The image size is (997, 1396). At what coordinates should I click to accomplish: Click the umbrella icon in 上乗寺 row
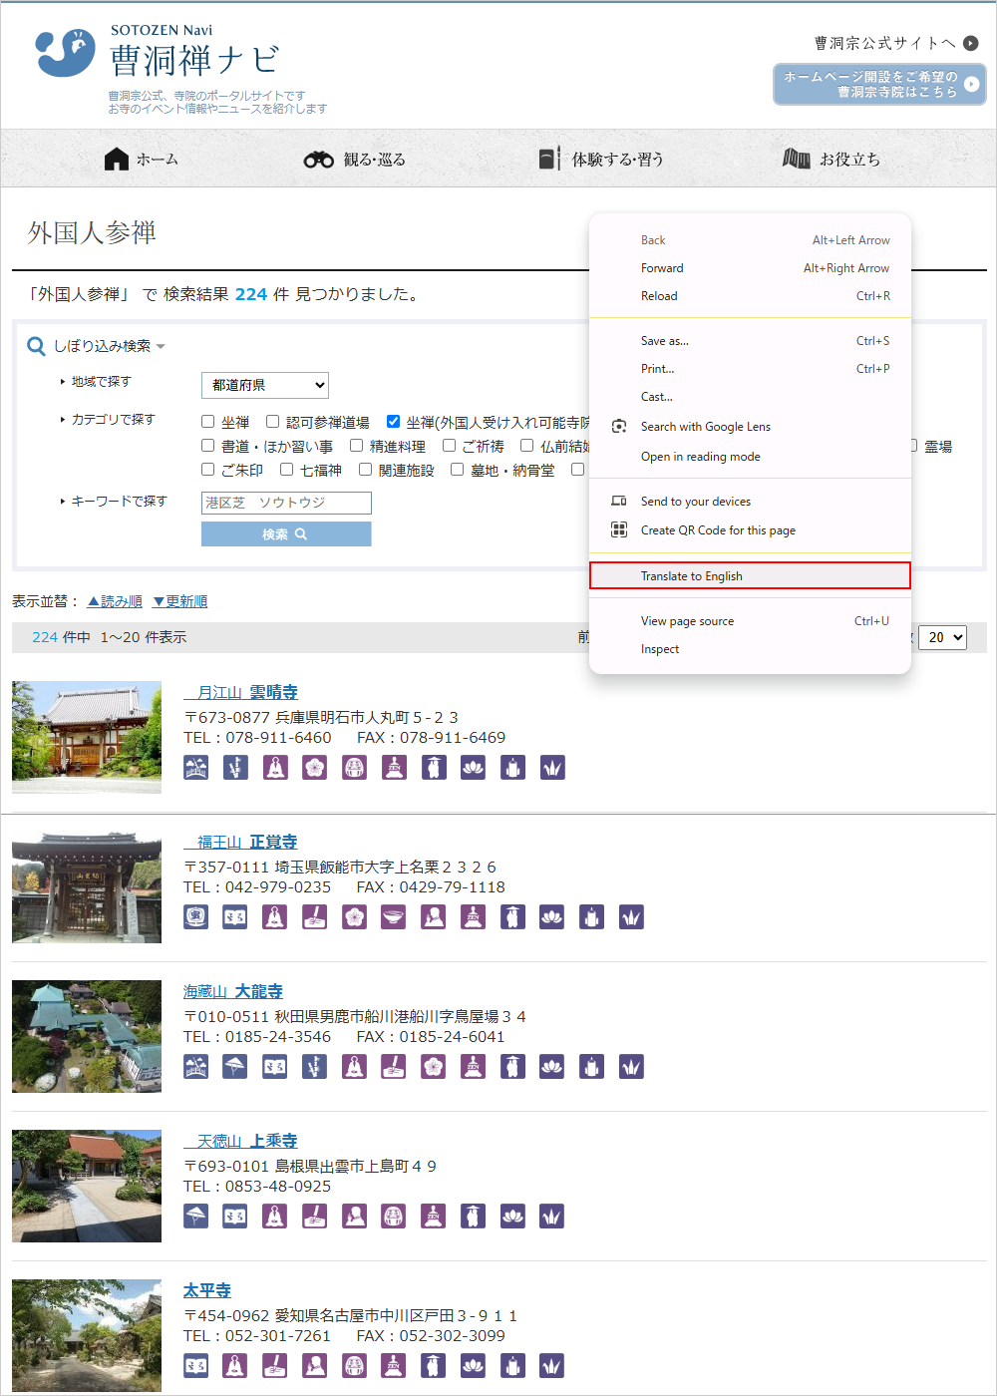pyautogui.click(x=196, y=1216)
